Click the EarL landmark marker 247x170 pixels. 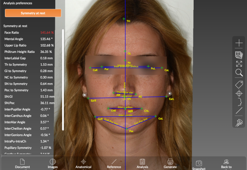pos(166,97)
